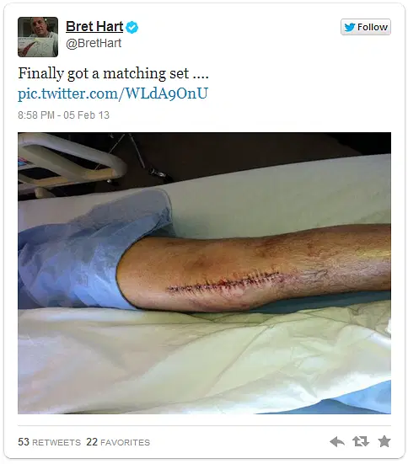
Task: View the list of 22 favorites
Action: [x=118, y=442]
